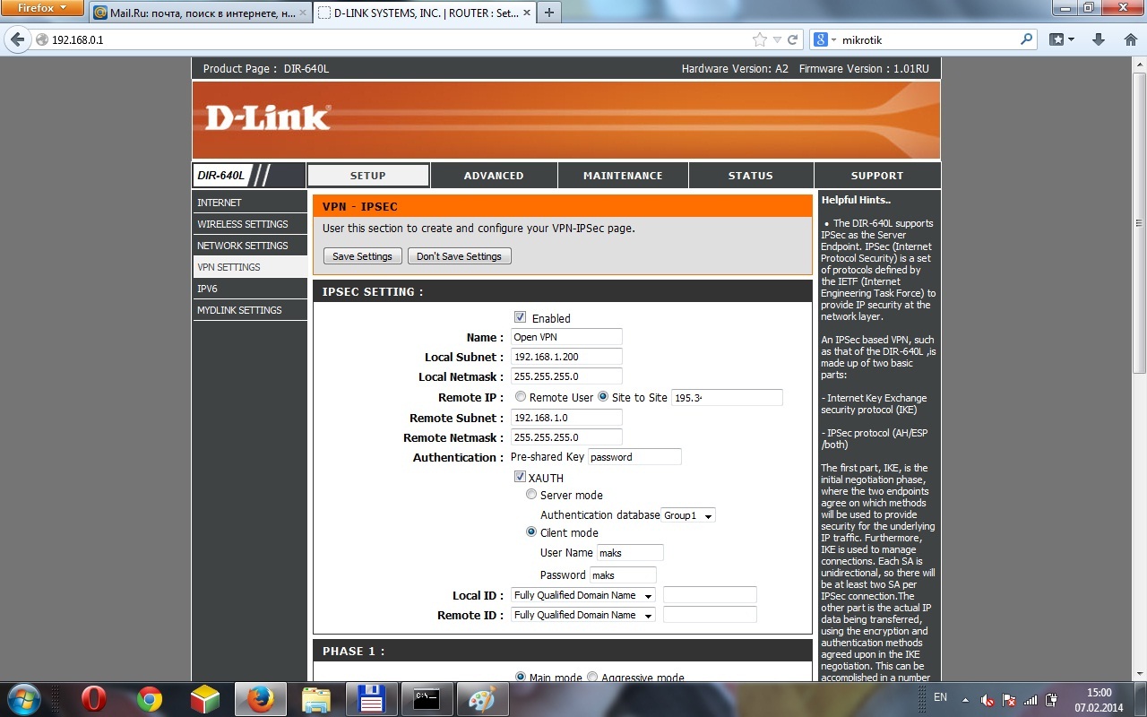Toggle the Enabled checkbox
Screen dimensions: 1147x717
tap(520, 317)
